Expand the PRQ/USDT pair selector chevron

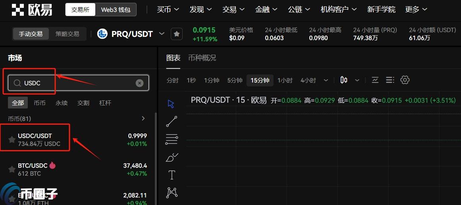coord(162,33)
